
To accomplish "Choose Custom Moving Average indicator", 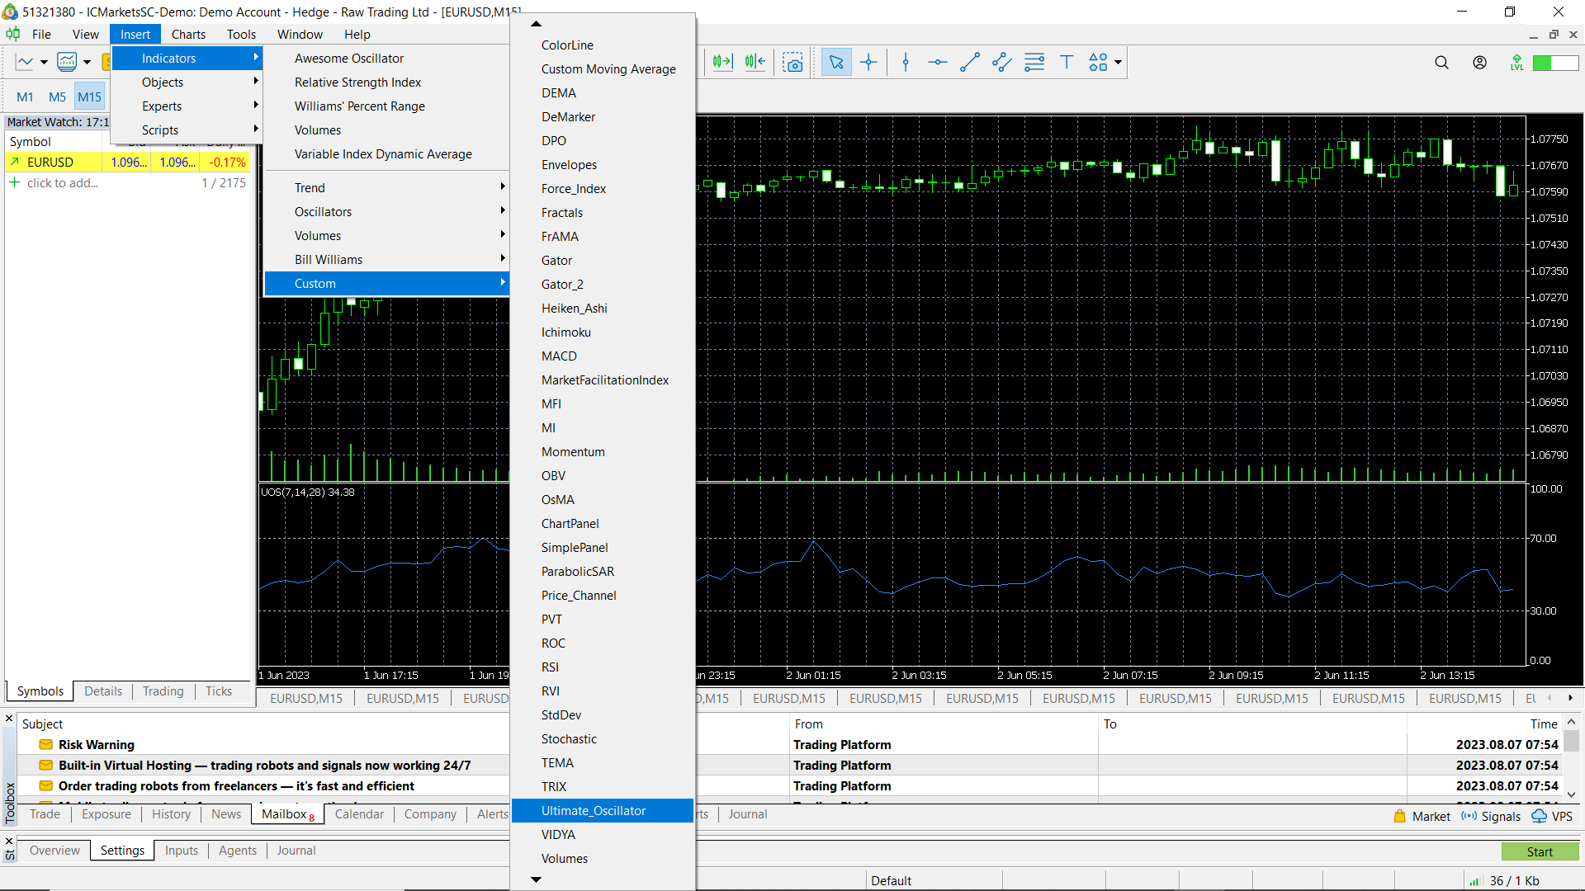I will click(x=603, y=69).
